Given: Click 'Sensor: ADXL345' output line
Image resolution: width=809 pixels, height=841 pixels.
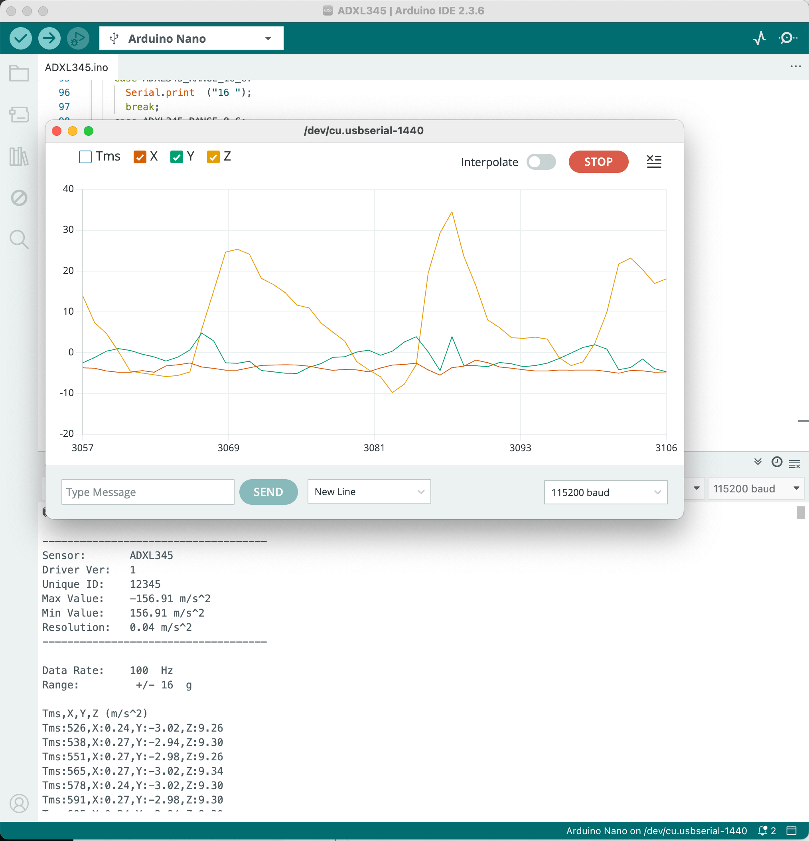Looking at the screenshot, I should 108,555.
